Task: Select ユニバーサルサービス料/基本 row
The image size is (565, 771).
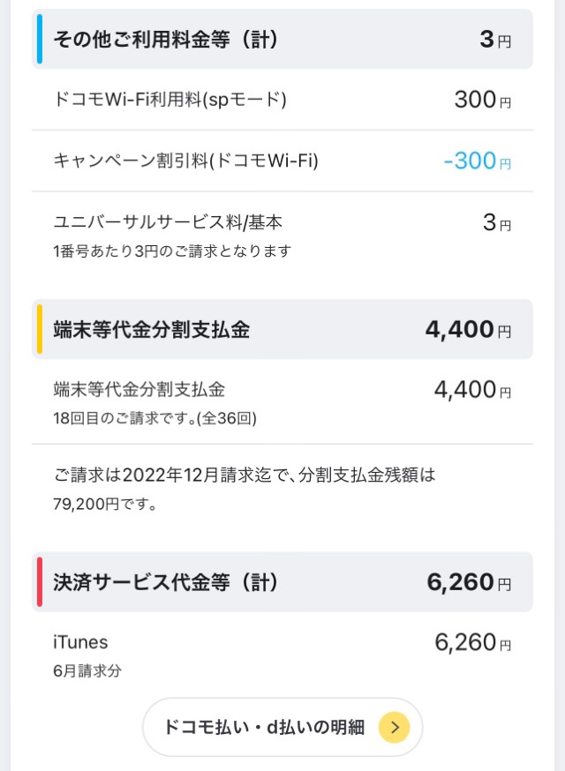Action: 282,236
